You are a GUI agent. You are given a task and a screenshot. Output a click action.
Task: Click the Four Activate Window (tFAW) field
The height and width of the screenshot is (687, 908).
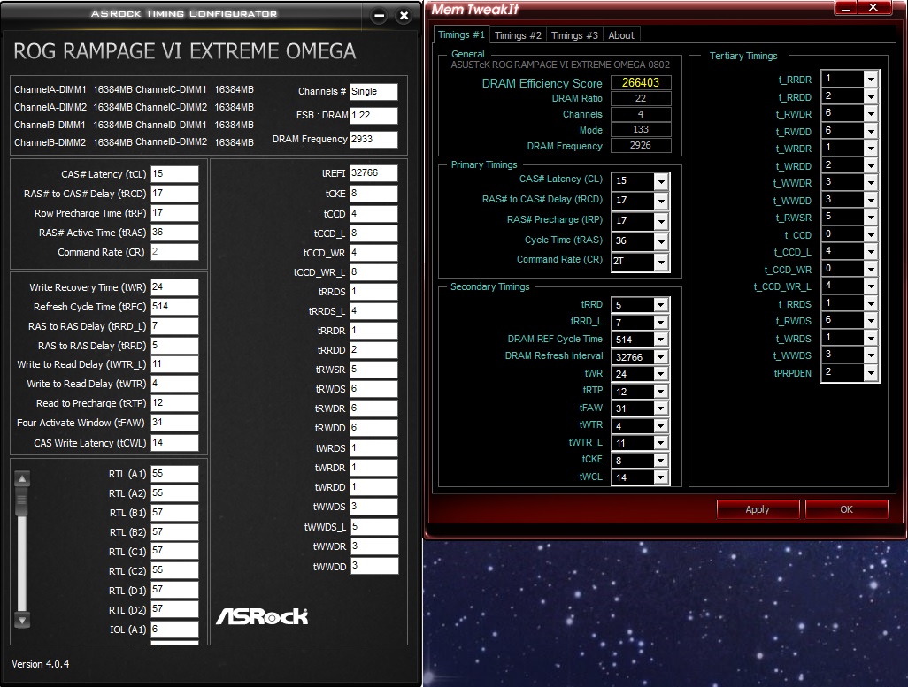click(174, 423)
